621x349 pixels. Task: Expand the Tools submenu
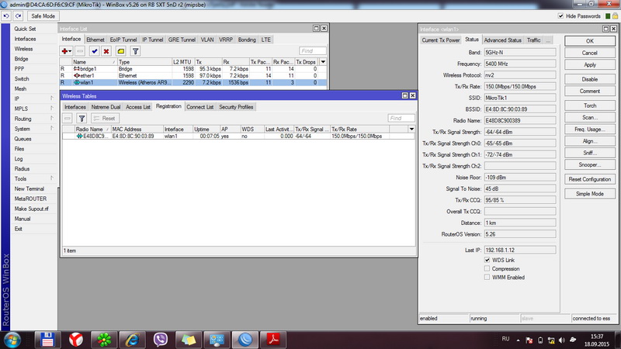(52, 178)
